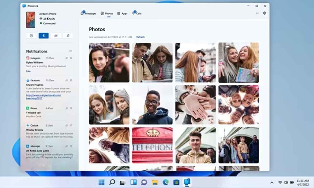Dismiss the Outlook notification from Wesley Brooks
This screenshot has width=314, height=188.
coord(71,125)
